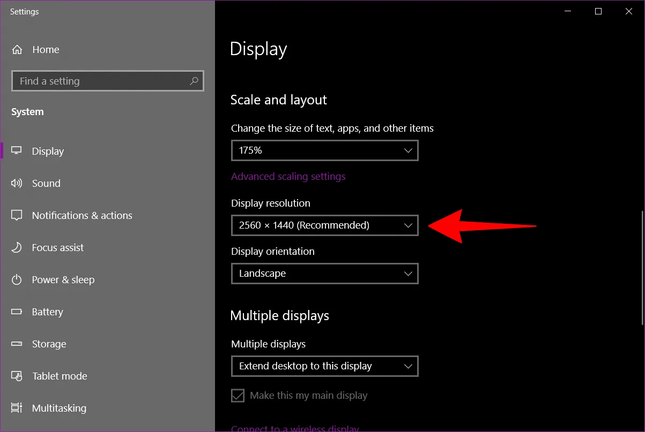
Task: Click the Battery icon in sidebar
Action: tap(17, 312)
